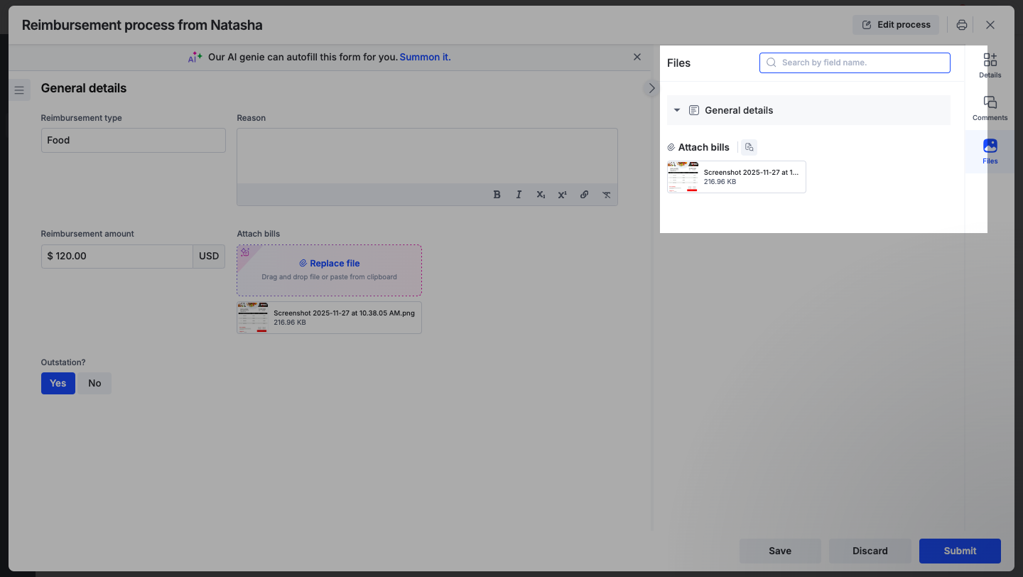The width and height of the screenshot is (1023, 577).
Task: Open the hamburger section menu icon
Action: coord(19,90)
